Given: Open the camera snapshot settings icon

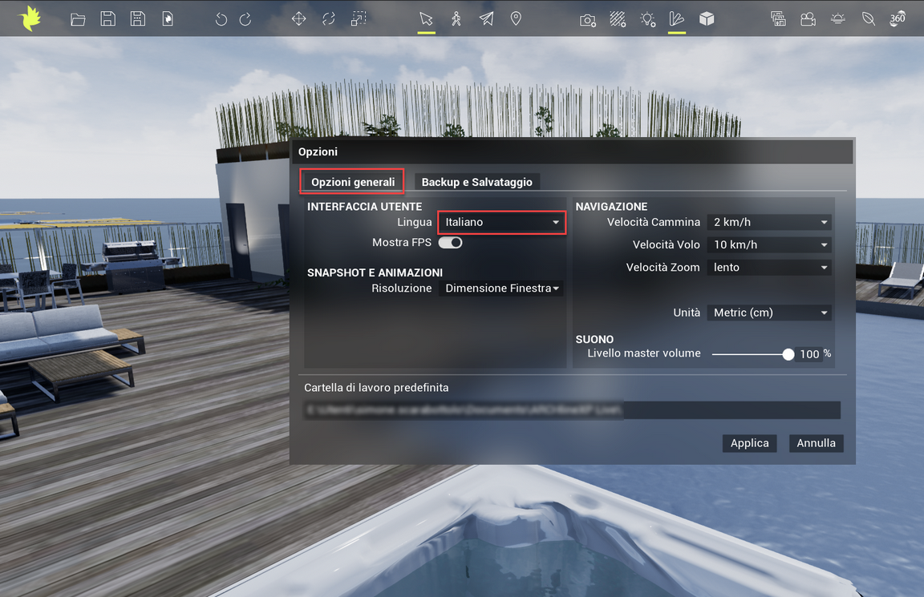Looking at the screenshot, I should (587, 20).
